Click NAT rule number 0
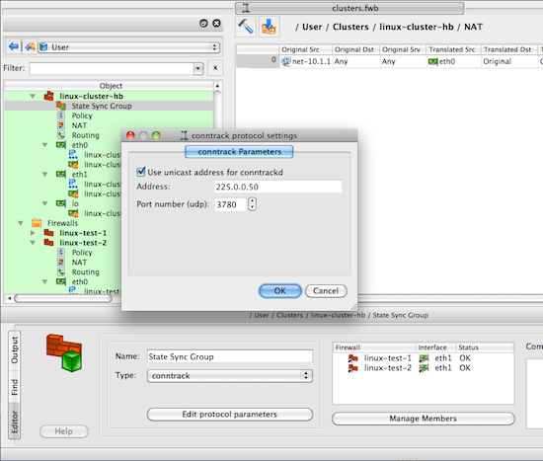This screenshot has height=461, width=543. tap(258, 61)
